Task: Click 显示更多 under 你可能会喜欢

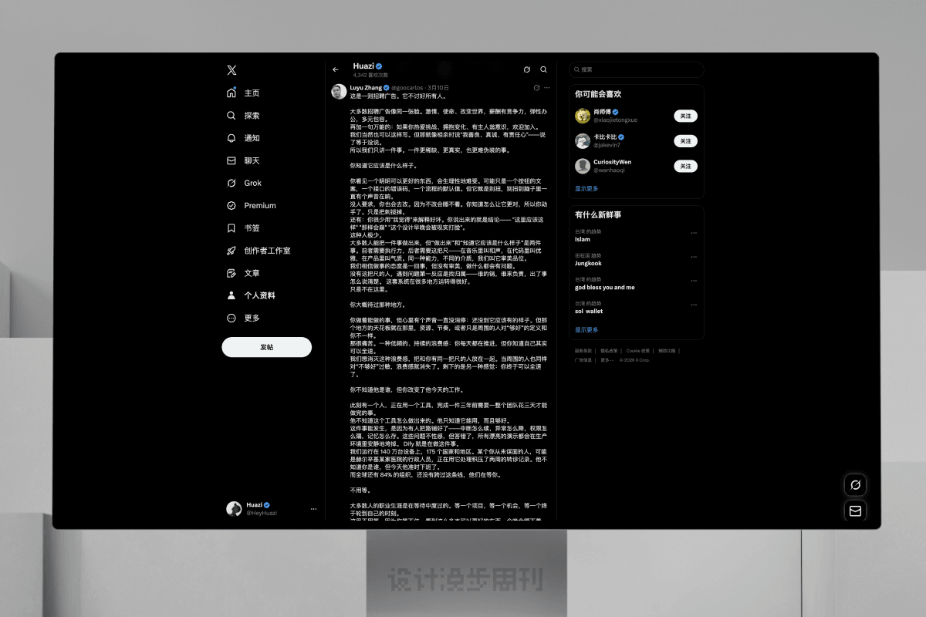Action: point(586,188)
